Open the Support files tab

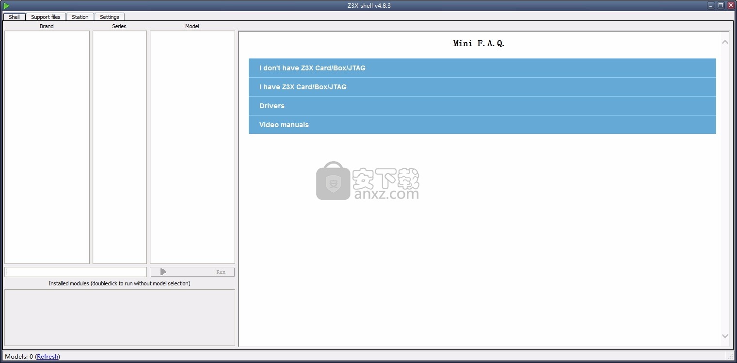(x=46, y=17)
